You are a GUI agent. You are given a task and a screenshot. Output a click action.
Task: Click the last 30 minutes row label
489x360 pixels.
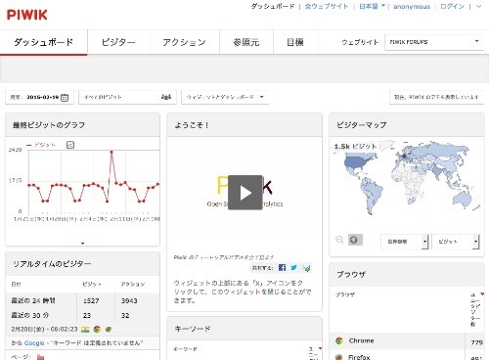30,315
